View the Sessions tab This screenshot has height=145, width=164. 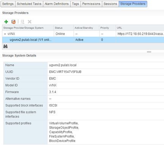[x=110, y=4]
